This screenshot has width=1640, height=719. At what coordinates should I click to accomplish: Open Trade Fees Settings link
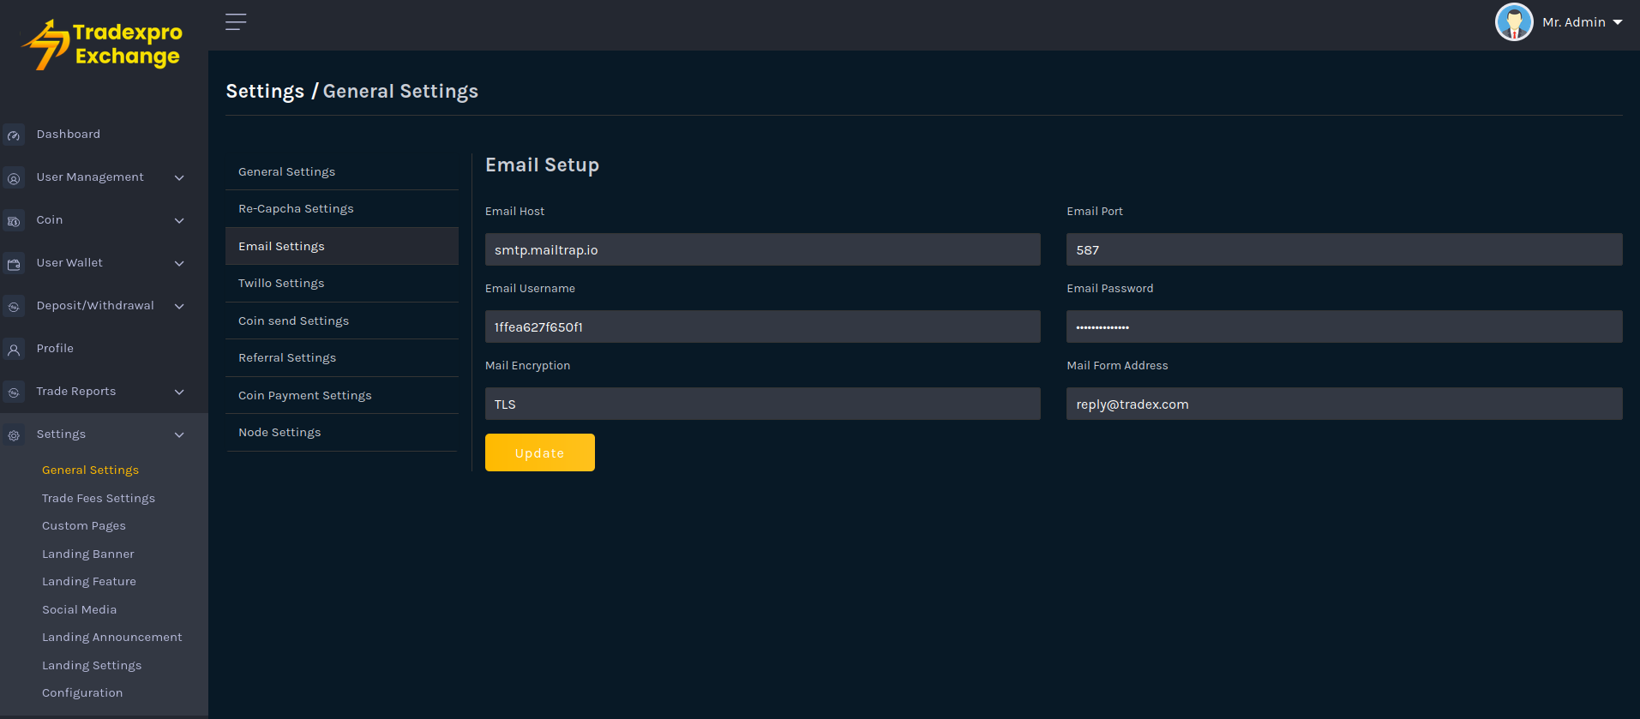tap(99, 499)
